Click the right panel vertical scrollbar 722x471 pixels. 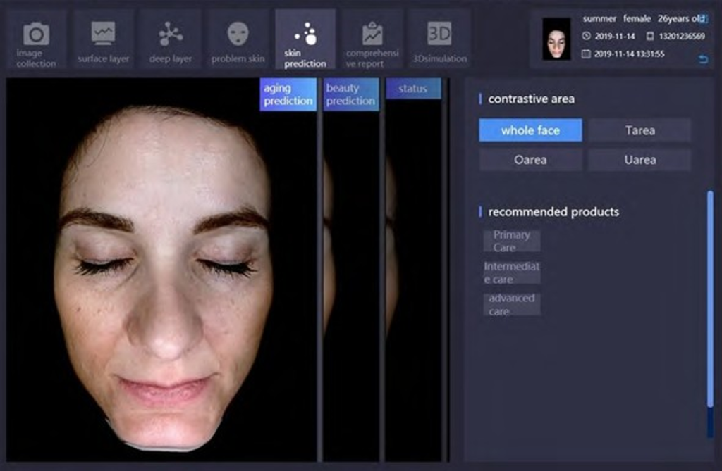pos(710,296)
